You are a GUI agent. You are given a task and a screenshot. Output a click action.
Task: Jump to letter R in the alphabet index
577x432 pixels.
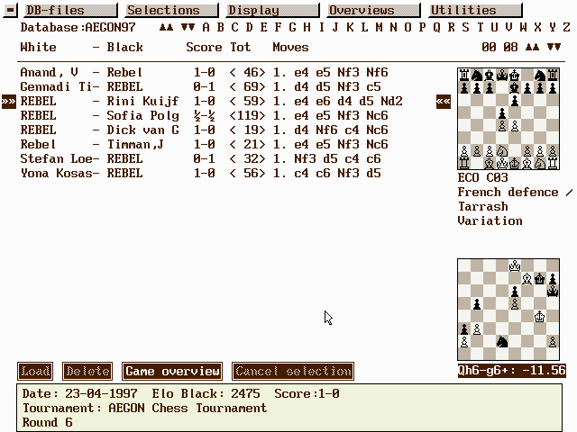(x=451, y=28)
